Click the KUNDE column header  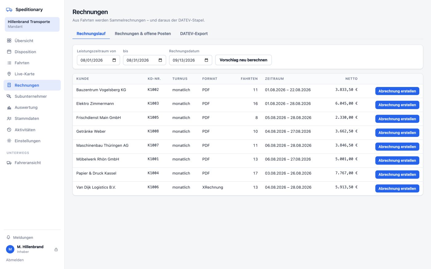pyautogui.click(x=83, y=79)
